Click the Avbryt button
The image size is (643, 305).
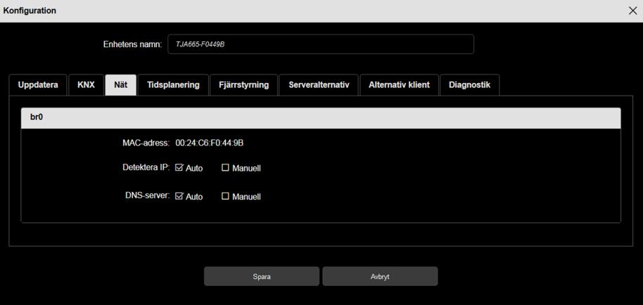pos(380,276)
